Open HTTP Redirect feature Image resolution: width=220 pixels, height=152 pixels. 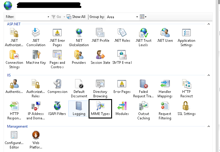[x=187, y=88]
